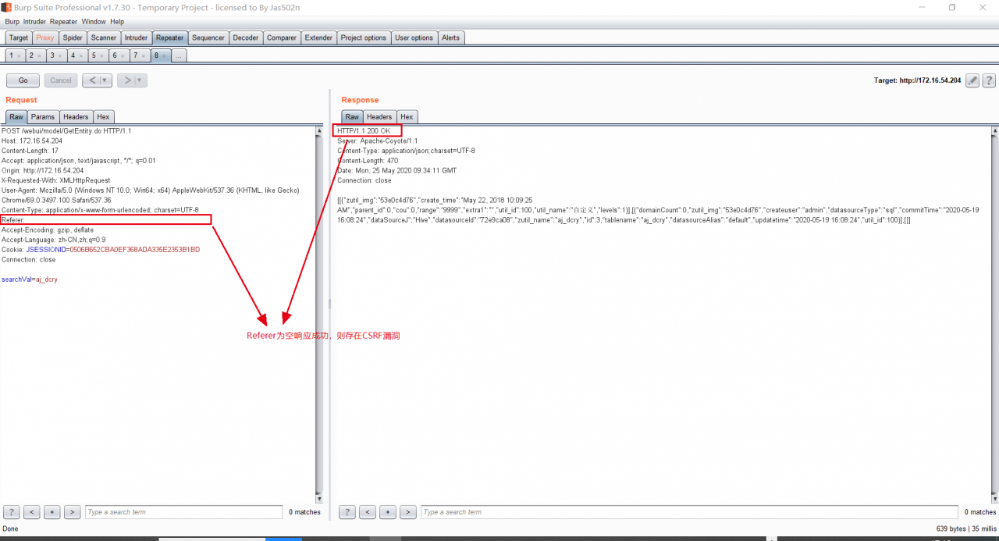The height and width of the screenshot is (541, 999).
Task: Expand the forward history dropdown arrow
Action: (x=140, y=80)
